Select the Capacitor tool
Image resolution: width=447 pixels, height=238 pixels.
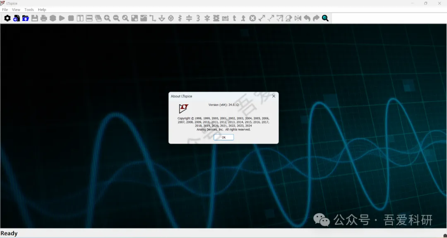tap(189, 18)
